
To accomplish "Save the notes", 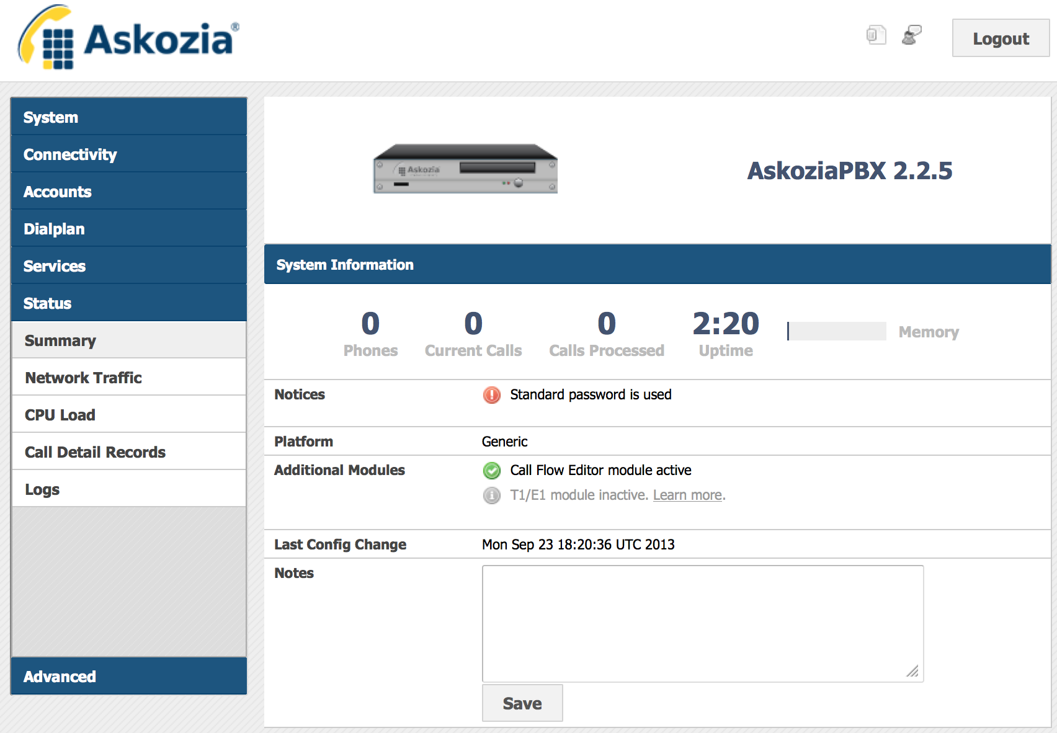I will pos(522,703).
